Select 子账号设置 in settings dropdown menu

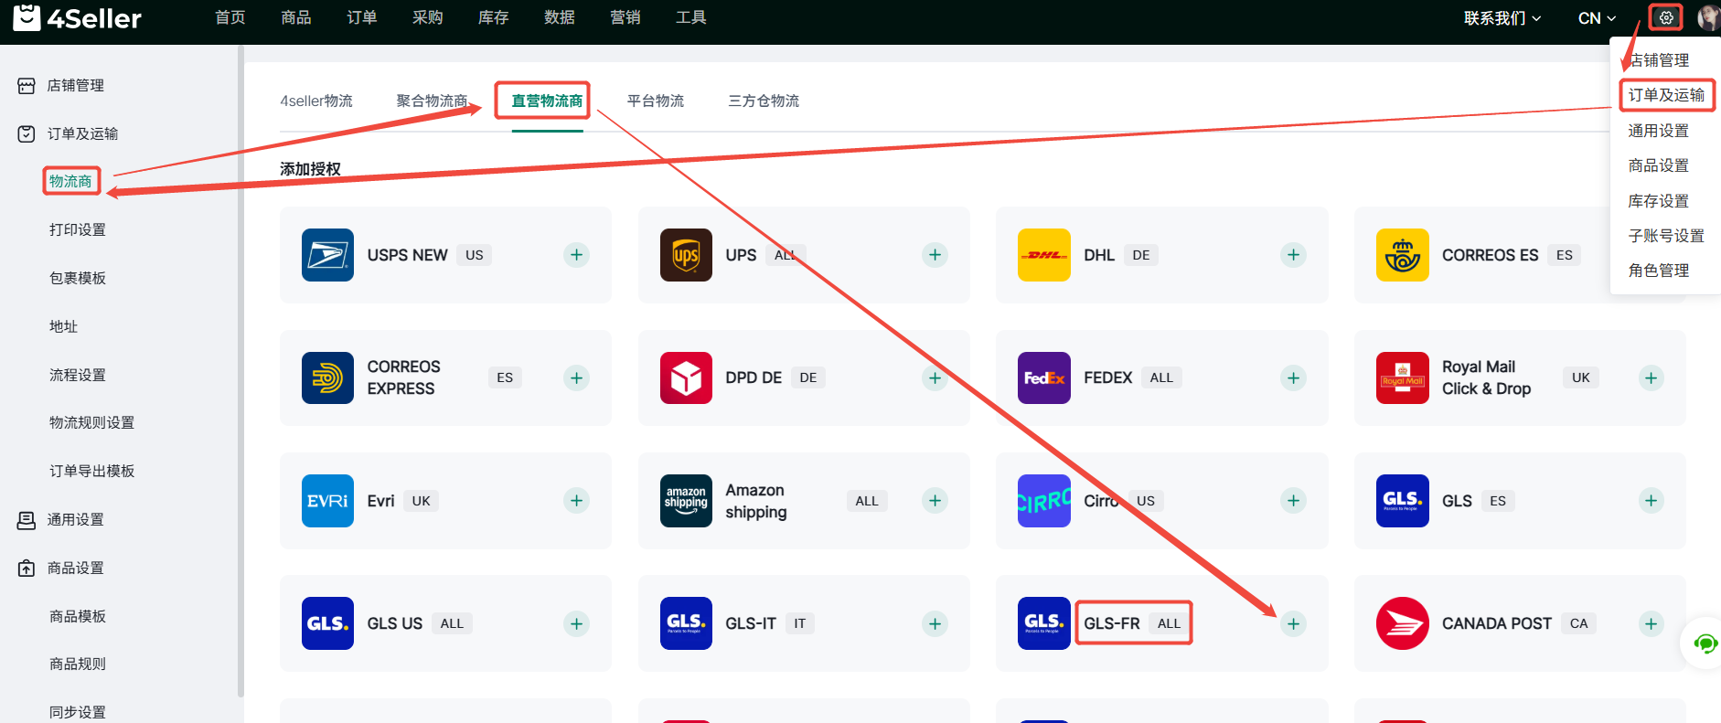(x=1666, y=236)
